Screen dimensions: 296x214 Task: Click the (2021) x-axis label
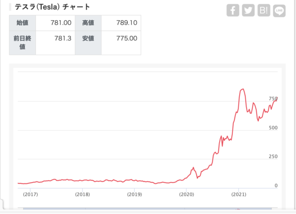tap(239, 195)
